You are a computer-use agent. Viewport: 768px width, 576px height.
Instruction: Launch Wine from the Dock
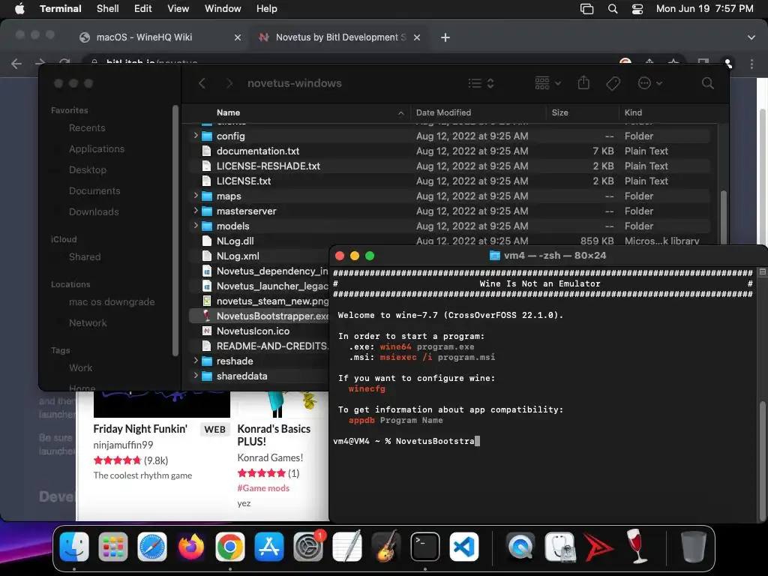click(x=637, y=546)
